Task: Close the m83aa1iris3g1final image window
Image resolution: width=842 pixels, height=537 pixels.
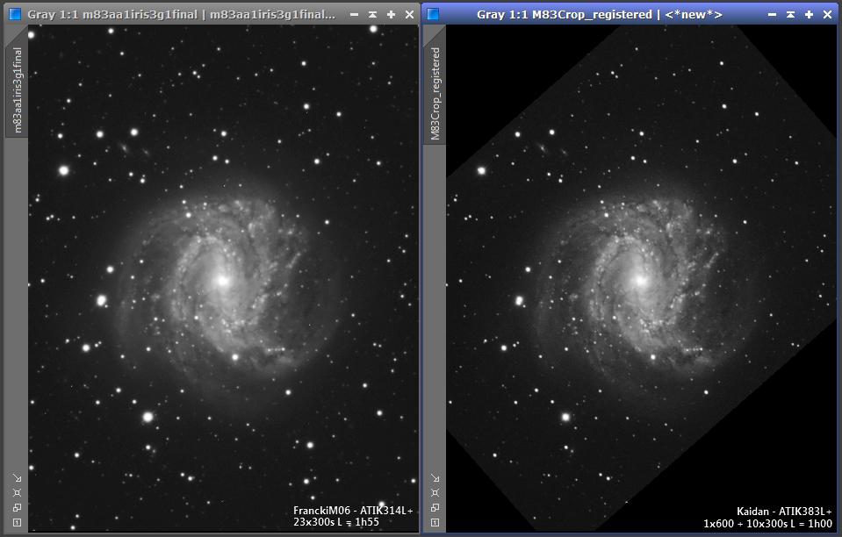Action: coord(409,15)
